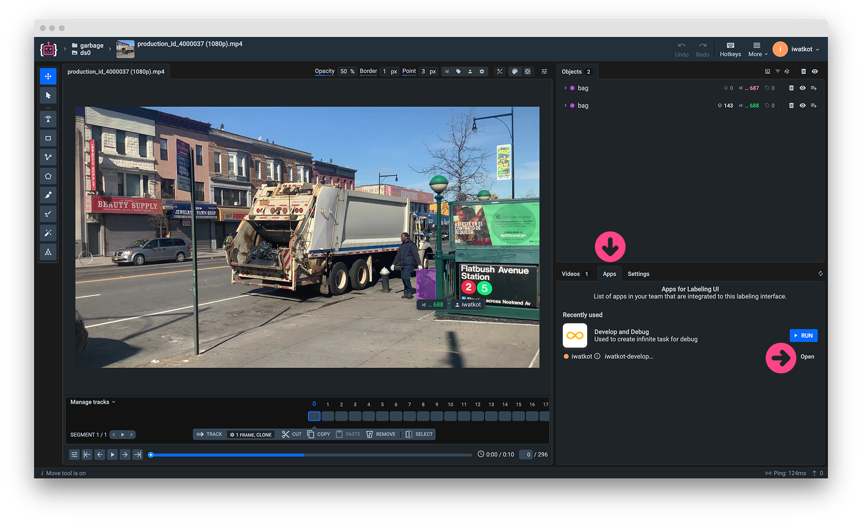
Task: Open the Manage tracks dropdown
Action: [x=91, y=402]
